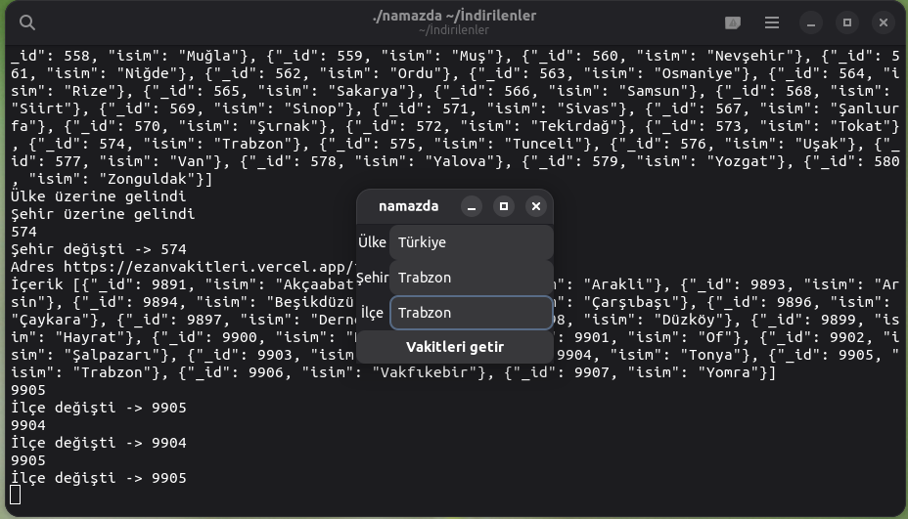
Task: Click the namazda dialog title bar
Action: tap(408, 206)
